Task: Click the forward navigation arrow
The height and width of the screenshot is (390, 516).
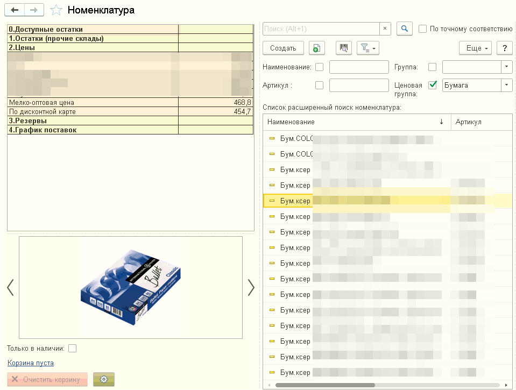Action: [x=34, y=10]
